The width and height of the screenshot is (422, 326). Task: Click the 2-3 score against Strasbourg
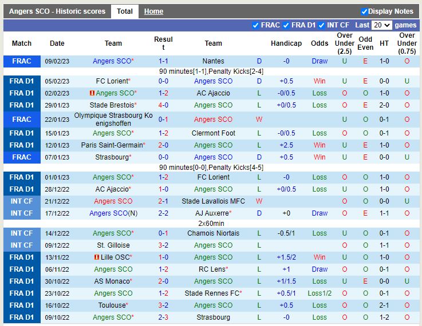point(163,317)
